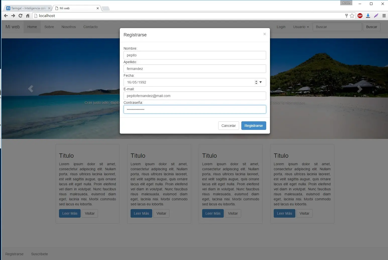Open the Suscribete footer link
388x260 pixels.
point(39,254)
